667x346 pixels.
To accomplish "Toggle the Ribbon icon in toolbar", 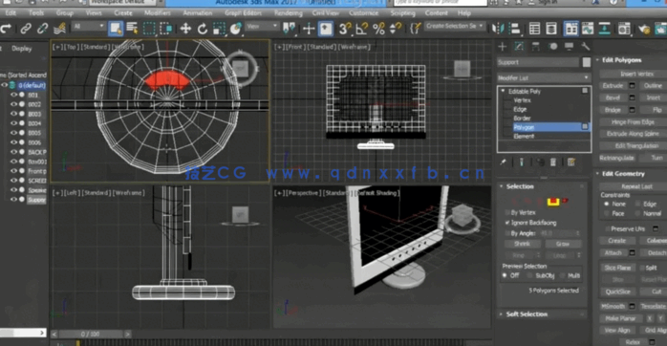I will click(570, 29).
